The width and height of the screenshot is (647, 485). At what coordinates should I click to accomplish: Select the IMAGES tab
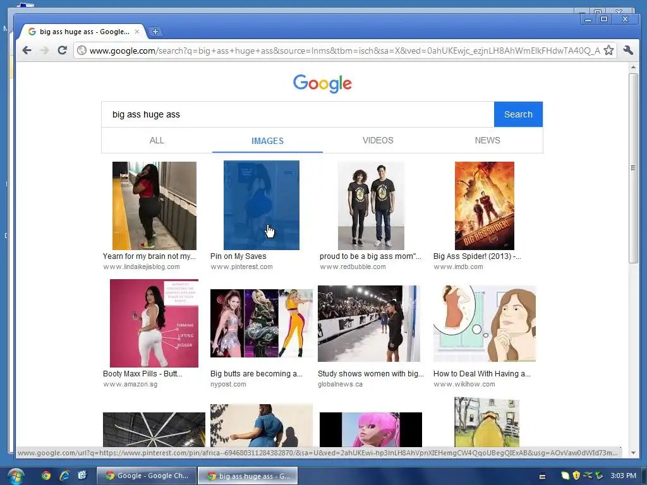pyautogui.click(x=267, y=141)
